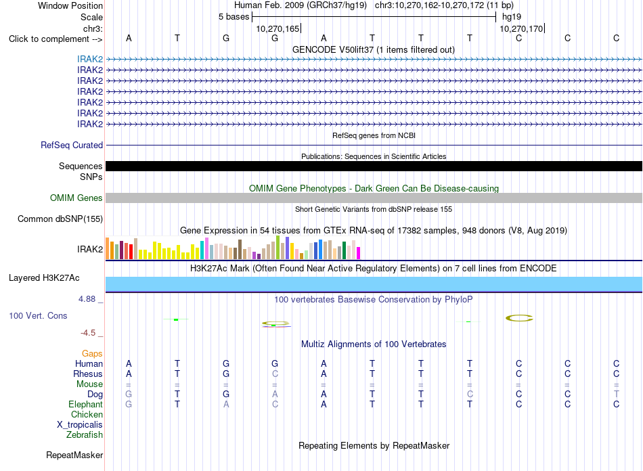The image size is (643, 471).
Task: Open the OMIM Gene Phenotypes track title
Action: [x=374, y=188]
